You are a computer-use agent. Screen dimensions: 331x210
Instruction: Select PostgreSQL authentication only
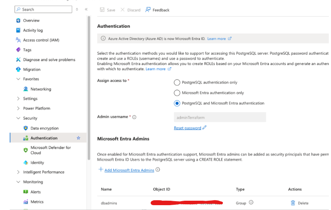click(x=177, y=82)
